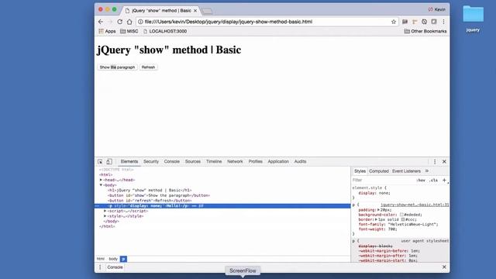The height and width of the screenshot is (279, 496).
Task: Open a new browser tab
Action: tap(207, 11)
